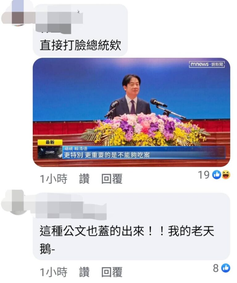Click the 最新 yellow tag in image
Viewport: 237px width, 283px height.
(x=50, y=142)
